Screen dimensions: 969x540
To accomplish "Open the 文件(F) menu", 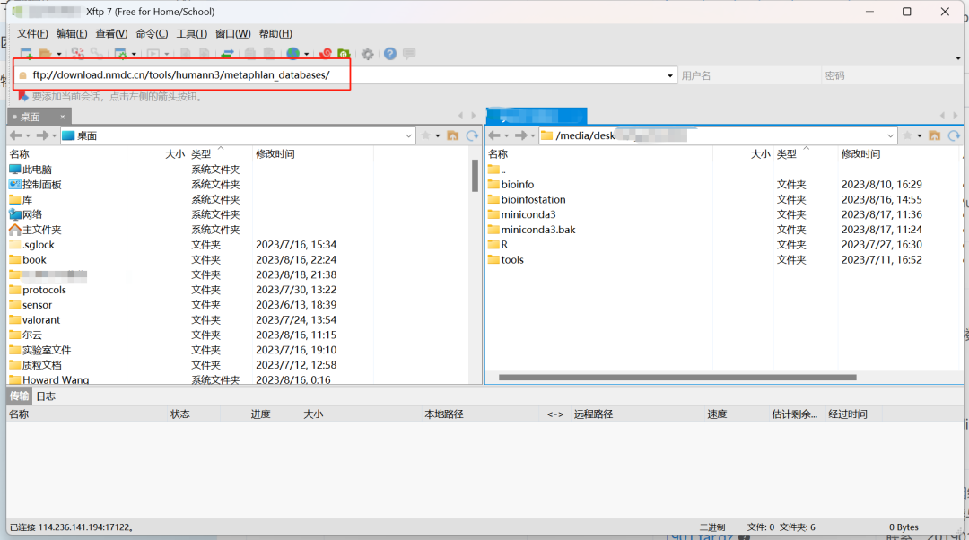I will point(32,33).
